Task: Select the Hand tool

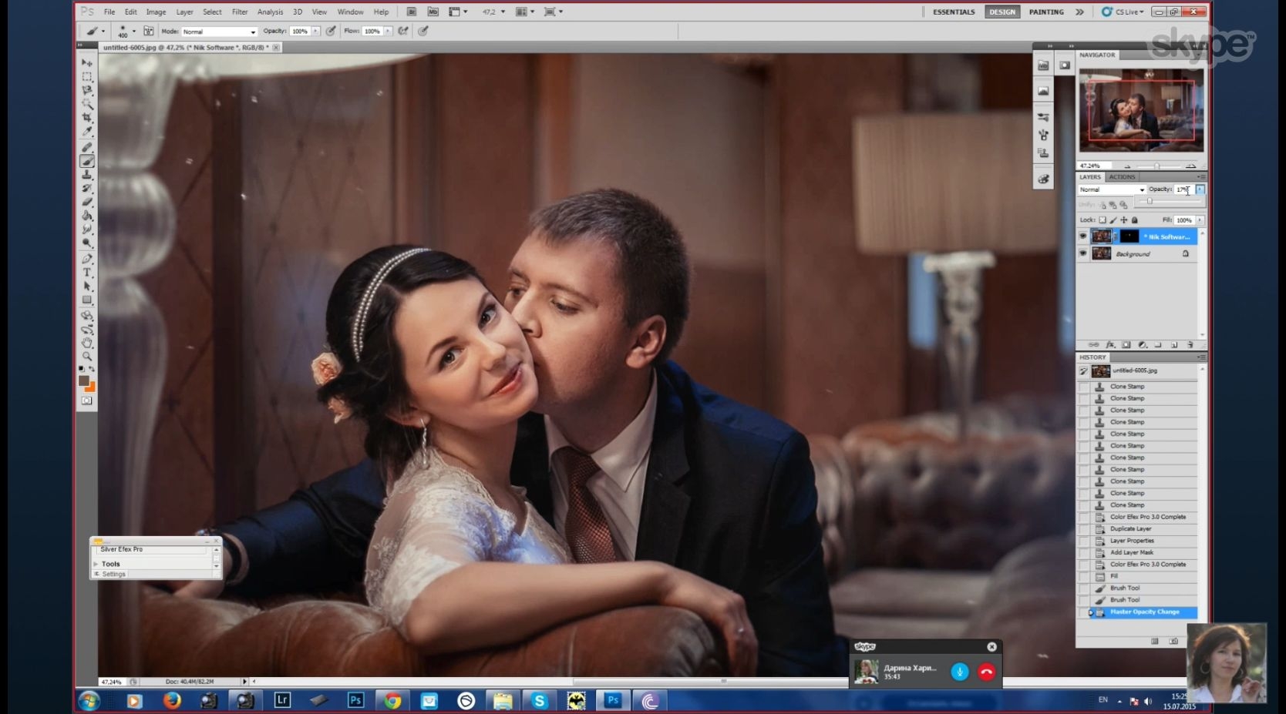Action: [x=87, y=343]
